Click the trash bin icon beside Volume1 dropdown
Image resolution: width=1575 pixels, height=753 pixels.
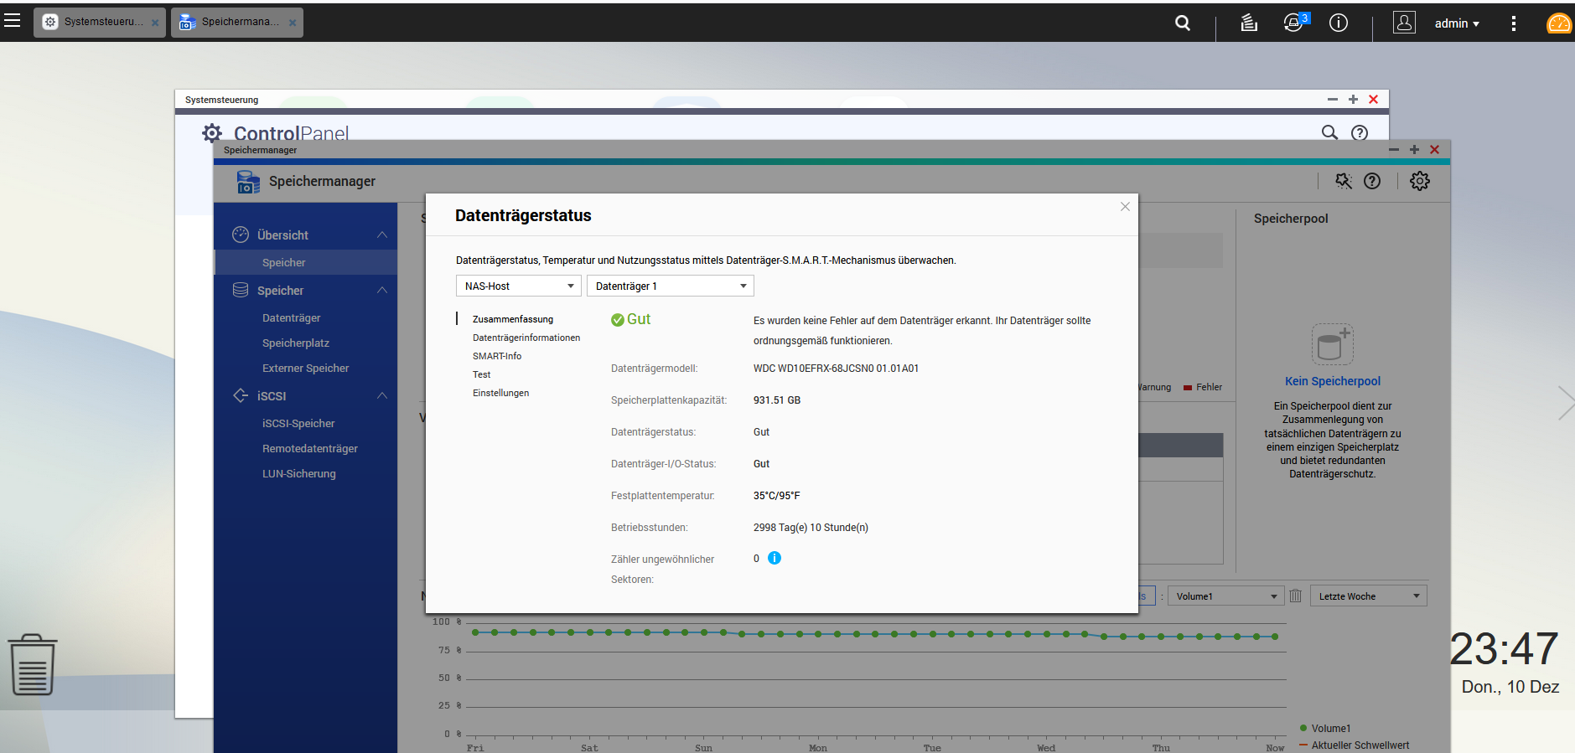[x=1295, y=596]
